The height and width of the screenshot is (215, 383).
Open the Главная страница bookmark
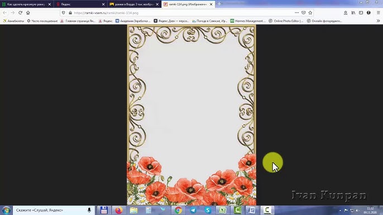click(78, 21)
